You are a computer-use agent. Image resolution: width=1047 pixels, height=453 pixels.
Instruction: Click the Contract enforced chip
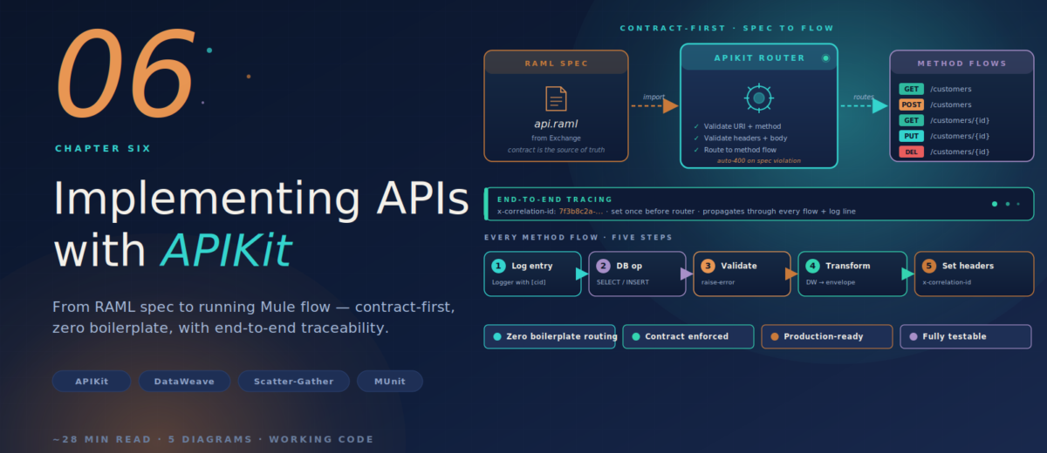tap(688, 336)
